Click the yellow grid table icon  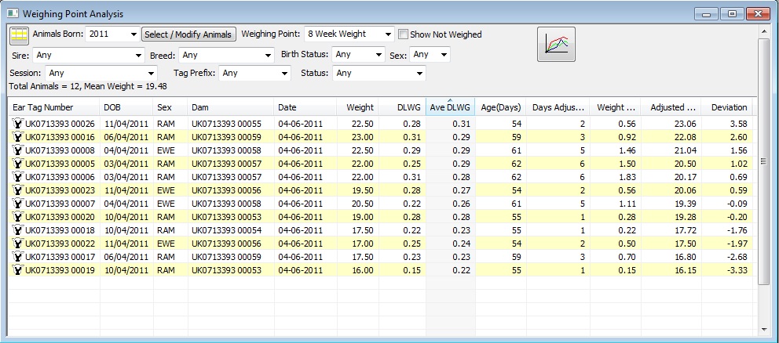coord(19,35)
